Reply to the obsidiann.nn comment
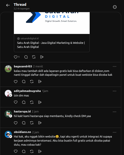Image resolution: width=124 pixels, height=155 pixels. 24,151
